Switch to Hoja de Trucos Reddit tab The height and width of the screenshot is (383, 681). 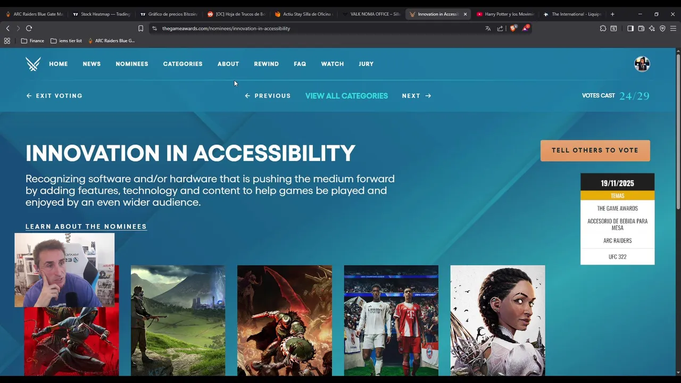coord(236,14)
